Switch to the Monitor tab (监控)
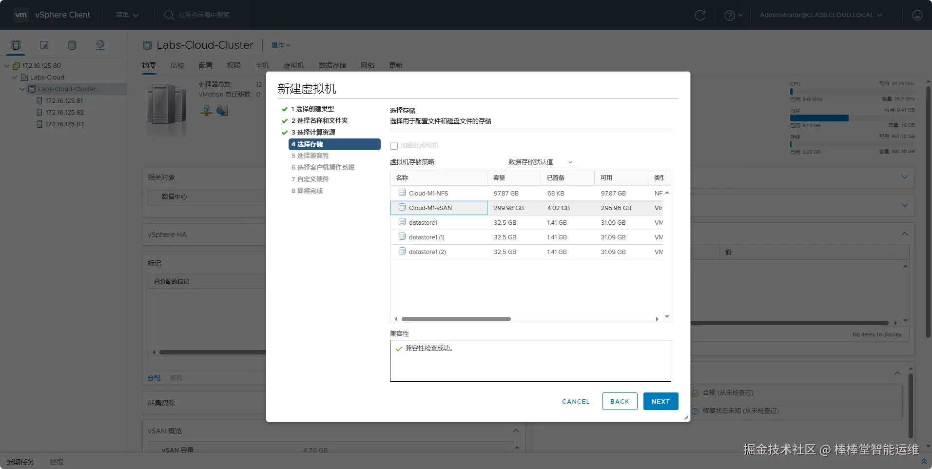932x469 pixels. 177,65
